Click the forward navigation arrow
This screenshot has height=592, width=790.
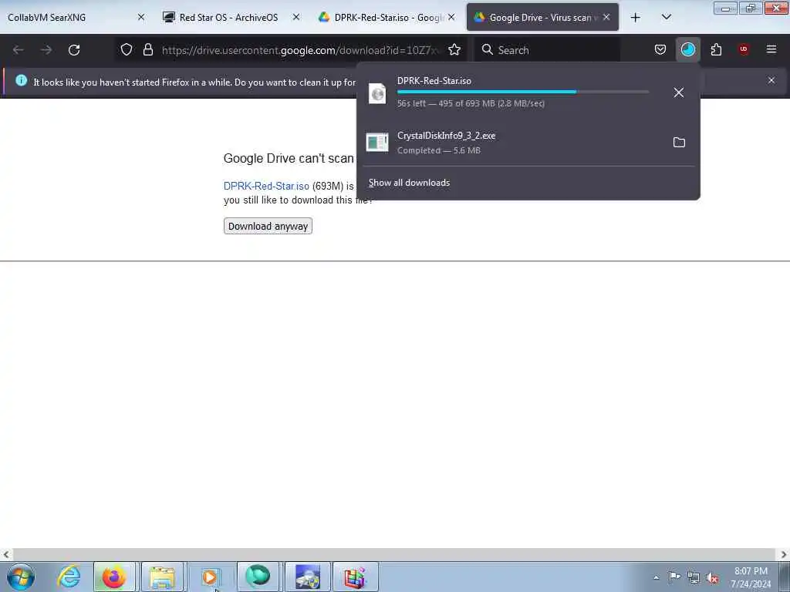tap(46, 50)
